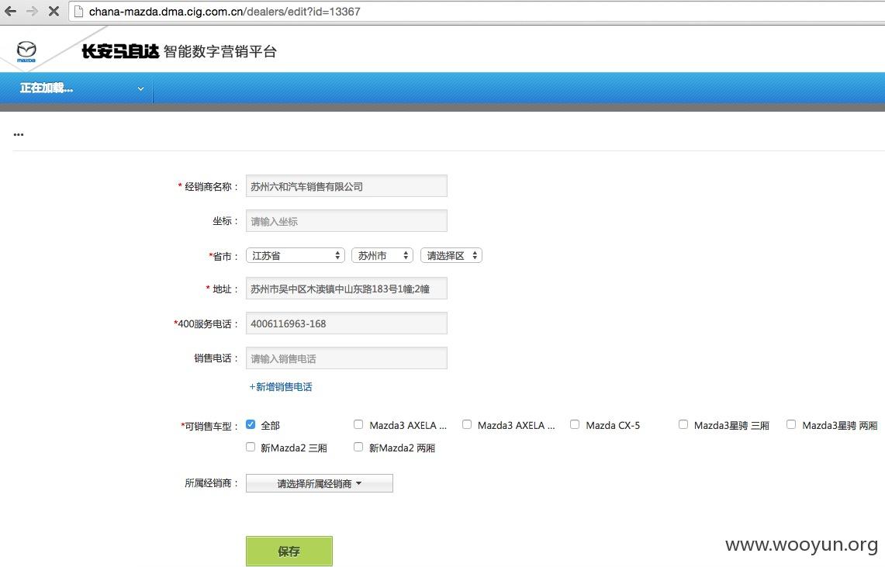Click the 所属经销商 label

[x=212, y=483]
